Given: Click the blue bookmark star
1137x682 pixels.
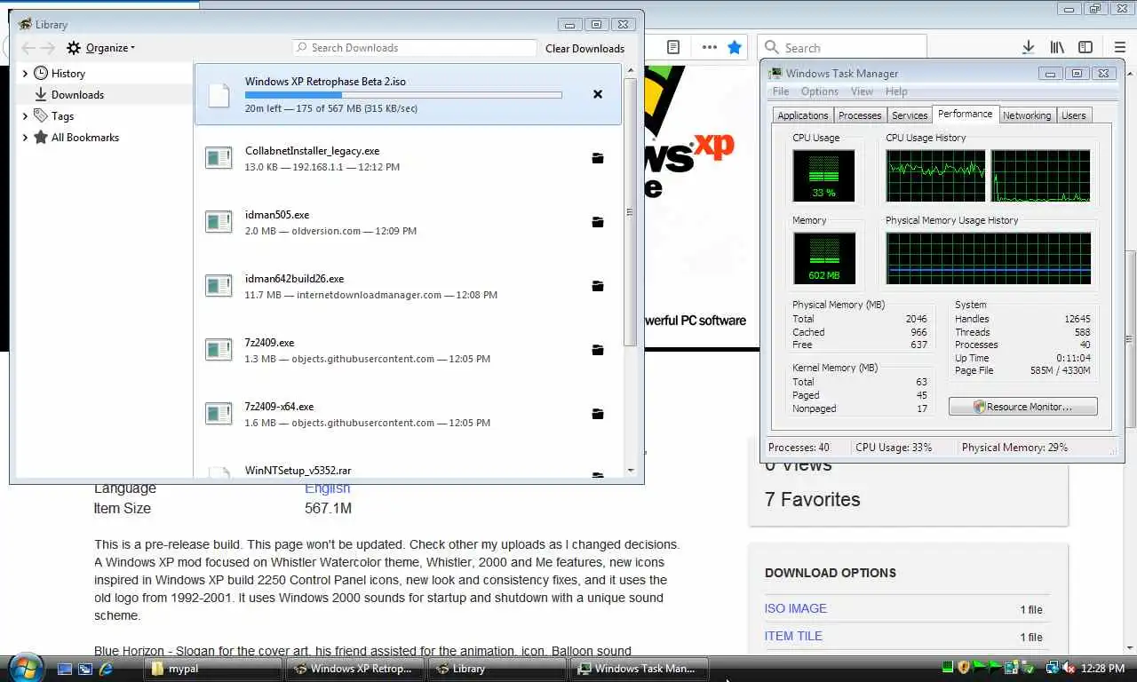Looking at the screenshot, I should coord(735,47).
